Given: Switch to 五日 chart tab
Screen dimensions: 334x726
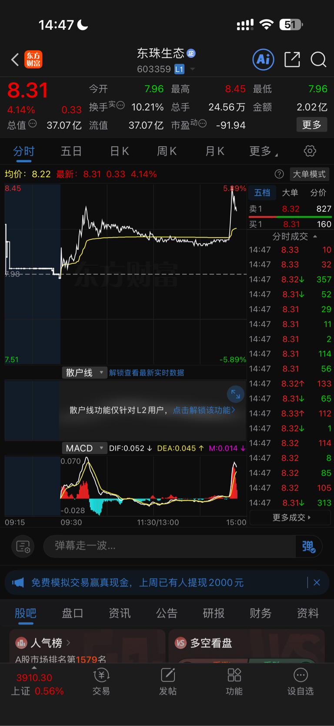Looking at the screenshot, I should point(71,151).
